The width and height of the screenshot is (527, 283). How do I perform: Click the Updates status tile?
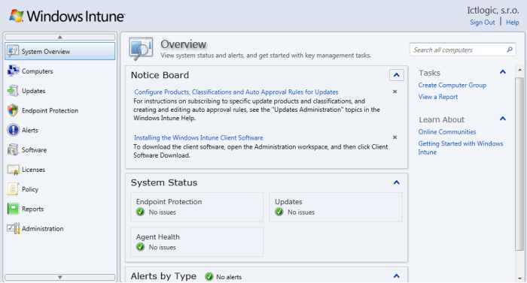pyautogui.click(x=336, y=207)
